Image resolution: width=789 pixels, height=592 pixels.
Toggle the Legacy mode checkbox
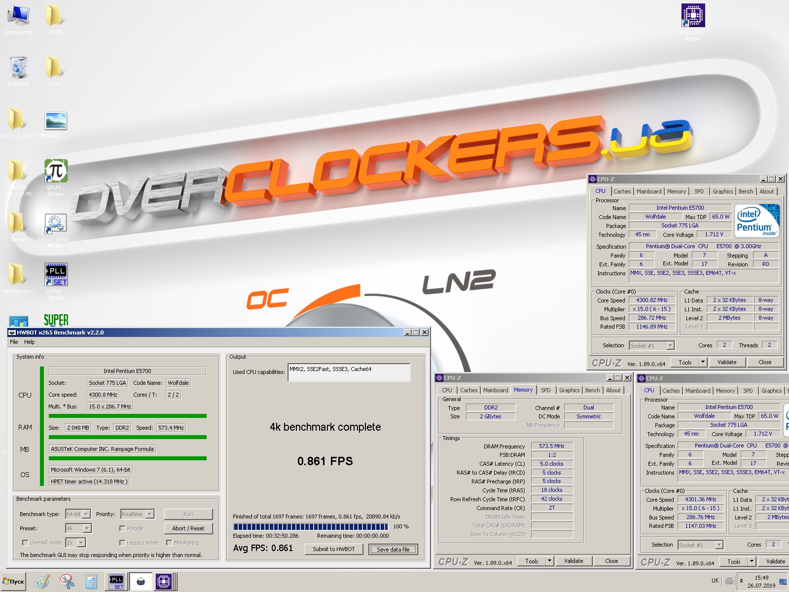[x=122, y=543]
